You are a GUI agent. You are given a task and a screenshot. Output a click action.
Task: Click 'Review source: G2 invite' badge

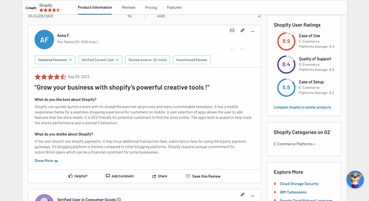(147, 60)
